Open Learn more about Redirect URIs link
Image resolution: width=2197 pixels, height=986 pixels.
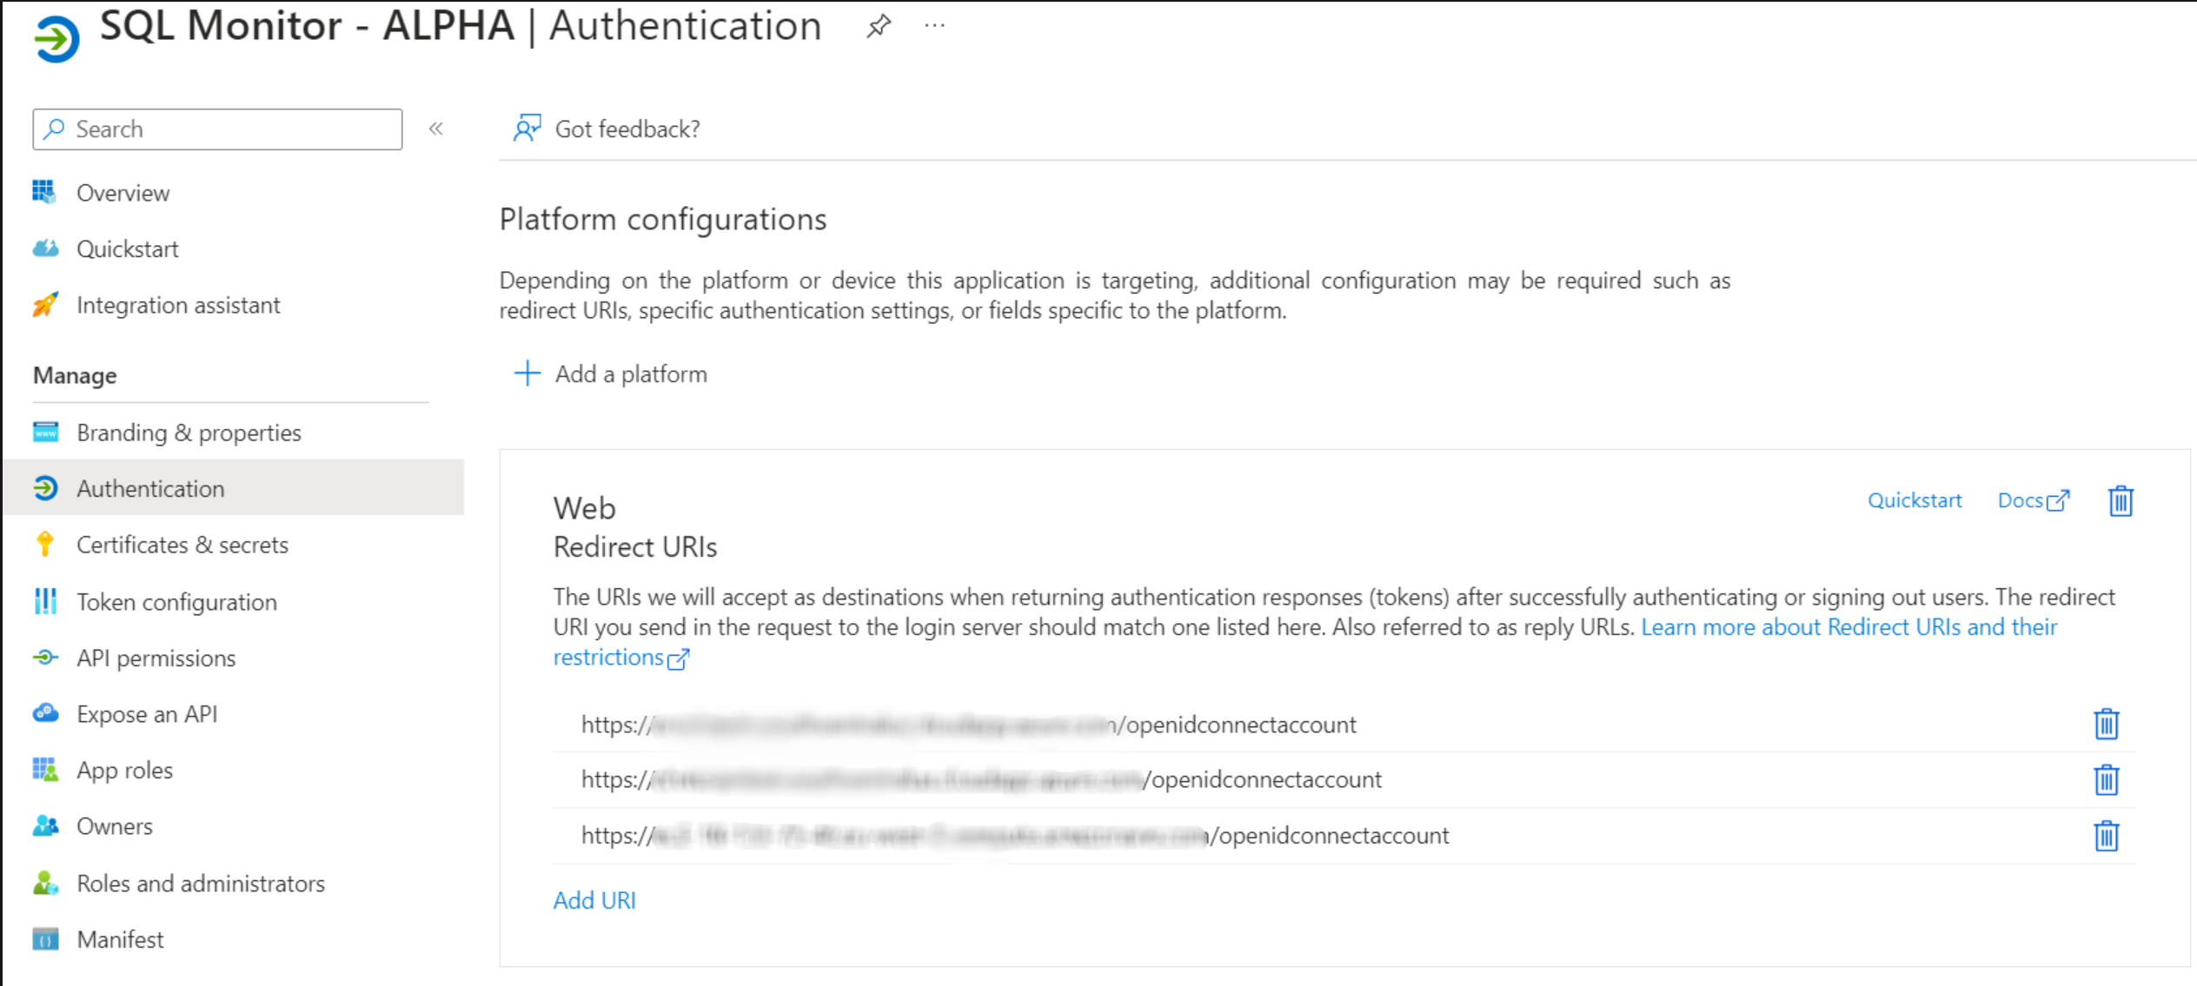[x=1849, y=627]
